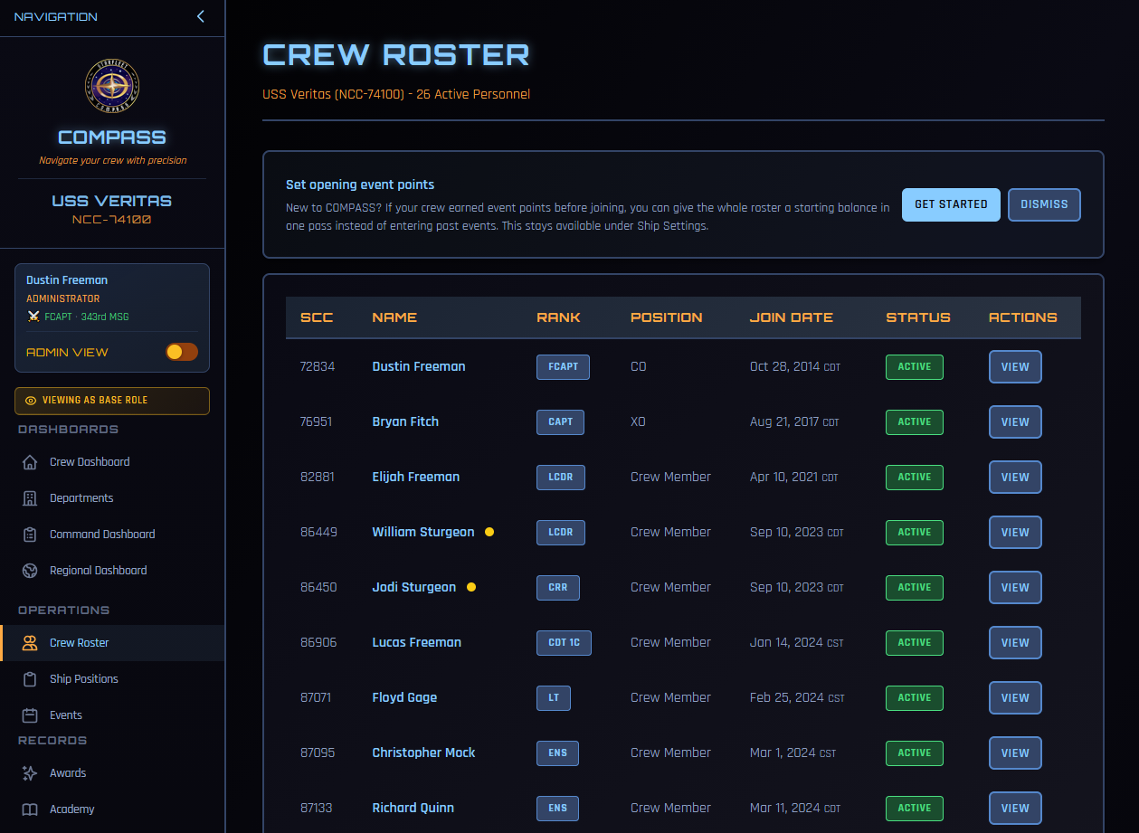Click the yellow dot beside Jodi Sturgeon

(x=471, y=587)
